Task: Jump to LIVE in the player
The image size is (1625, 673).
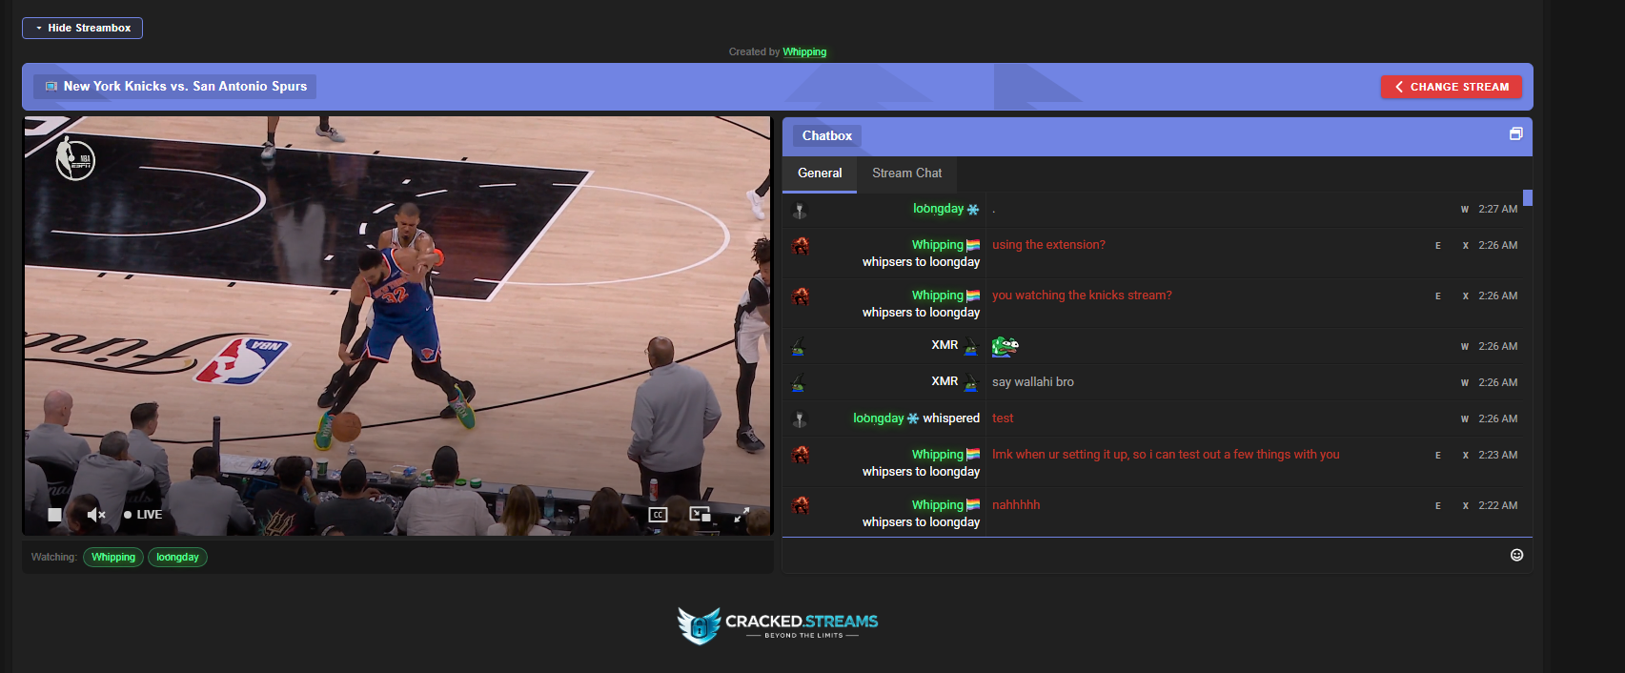Action: tap(143, 515)
